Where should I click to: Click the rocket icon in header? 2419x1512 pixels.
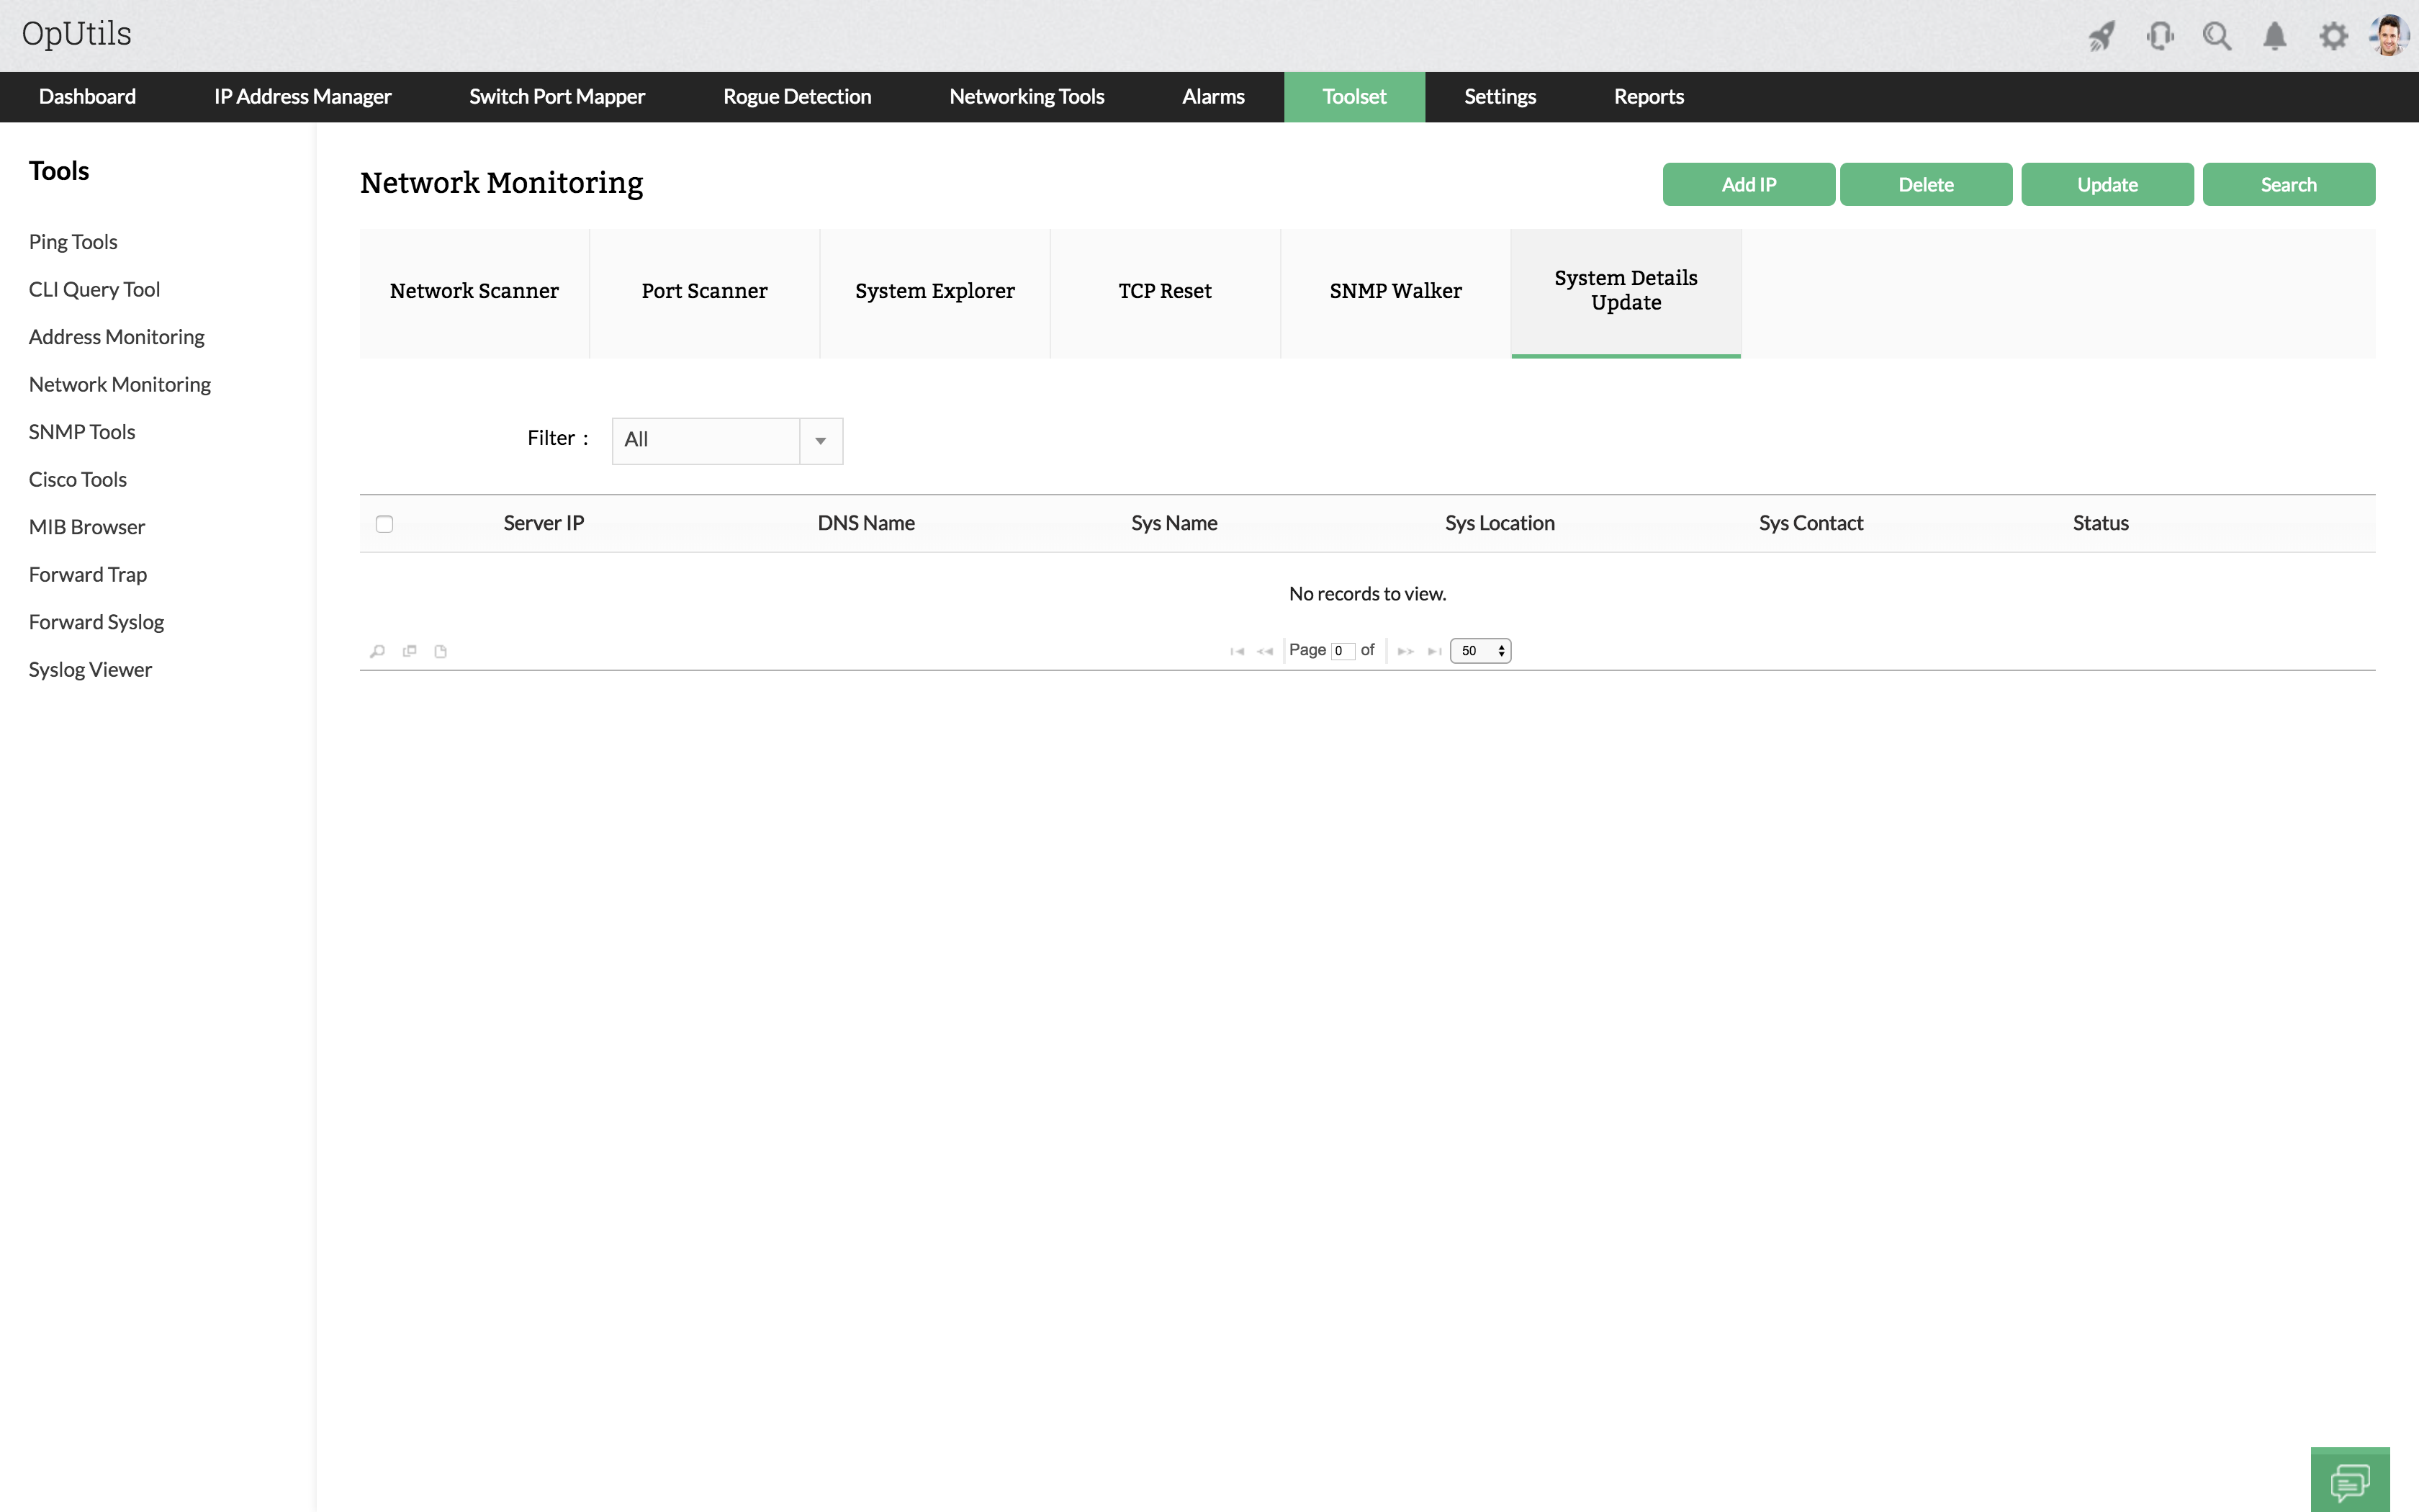click(x=2101, y=36)
